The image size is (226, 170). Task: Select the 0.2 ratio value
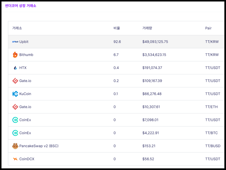tap(116, 81)
